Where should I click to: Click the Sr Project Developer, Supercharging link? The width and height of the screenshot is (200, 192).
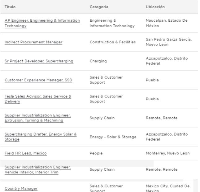pyautogui.click(x=39, y=61)
